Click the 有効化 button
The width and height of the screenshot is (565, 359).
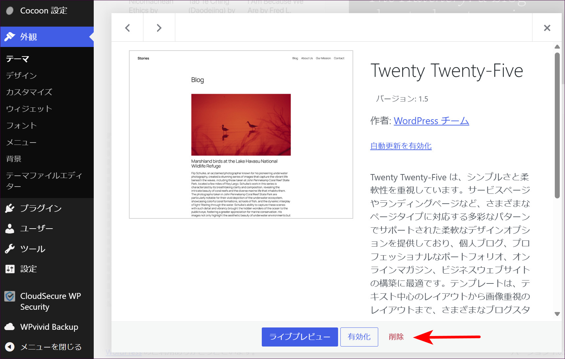(359, 337)
